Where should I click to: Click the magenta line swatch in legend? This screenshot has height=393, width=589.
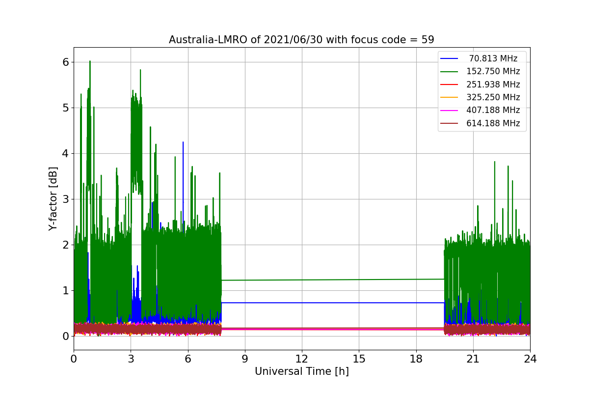point(449,111)
